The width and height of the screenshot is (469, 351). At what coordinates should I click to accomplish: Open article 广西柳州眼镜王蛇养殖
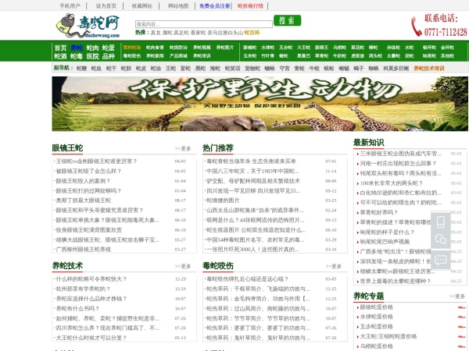(x=84, y=250)
